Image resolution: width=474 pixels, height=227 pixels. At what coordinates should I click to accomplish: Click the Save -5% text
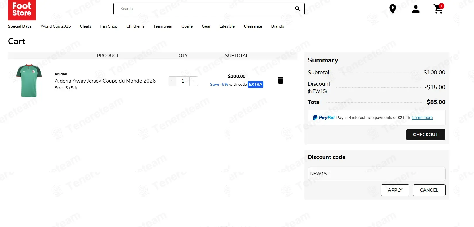point(219,85)
